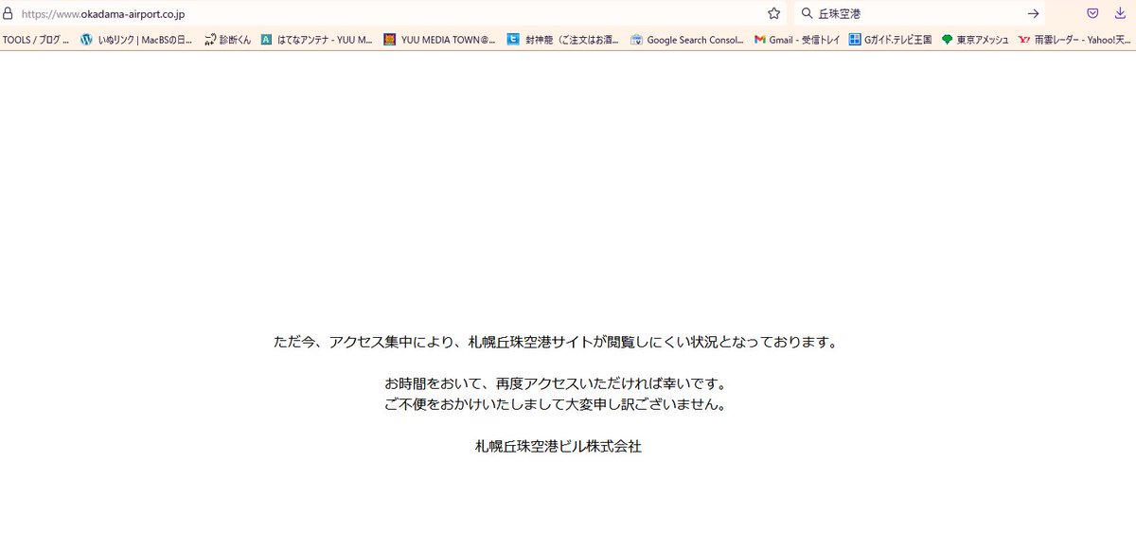
Task: Click the text ただ今、アクセス集中により
Action: tap(366, 342)
